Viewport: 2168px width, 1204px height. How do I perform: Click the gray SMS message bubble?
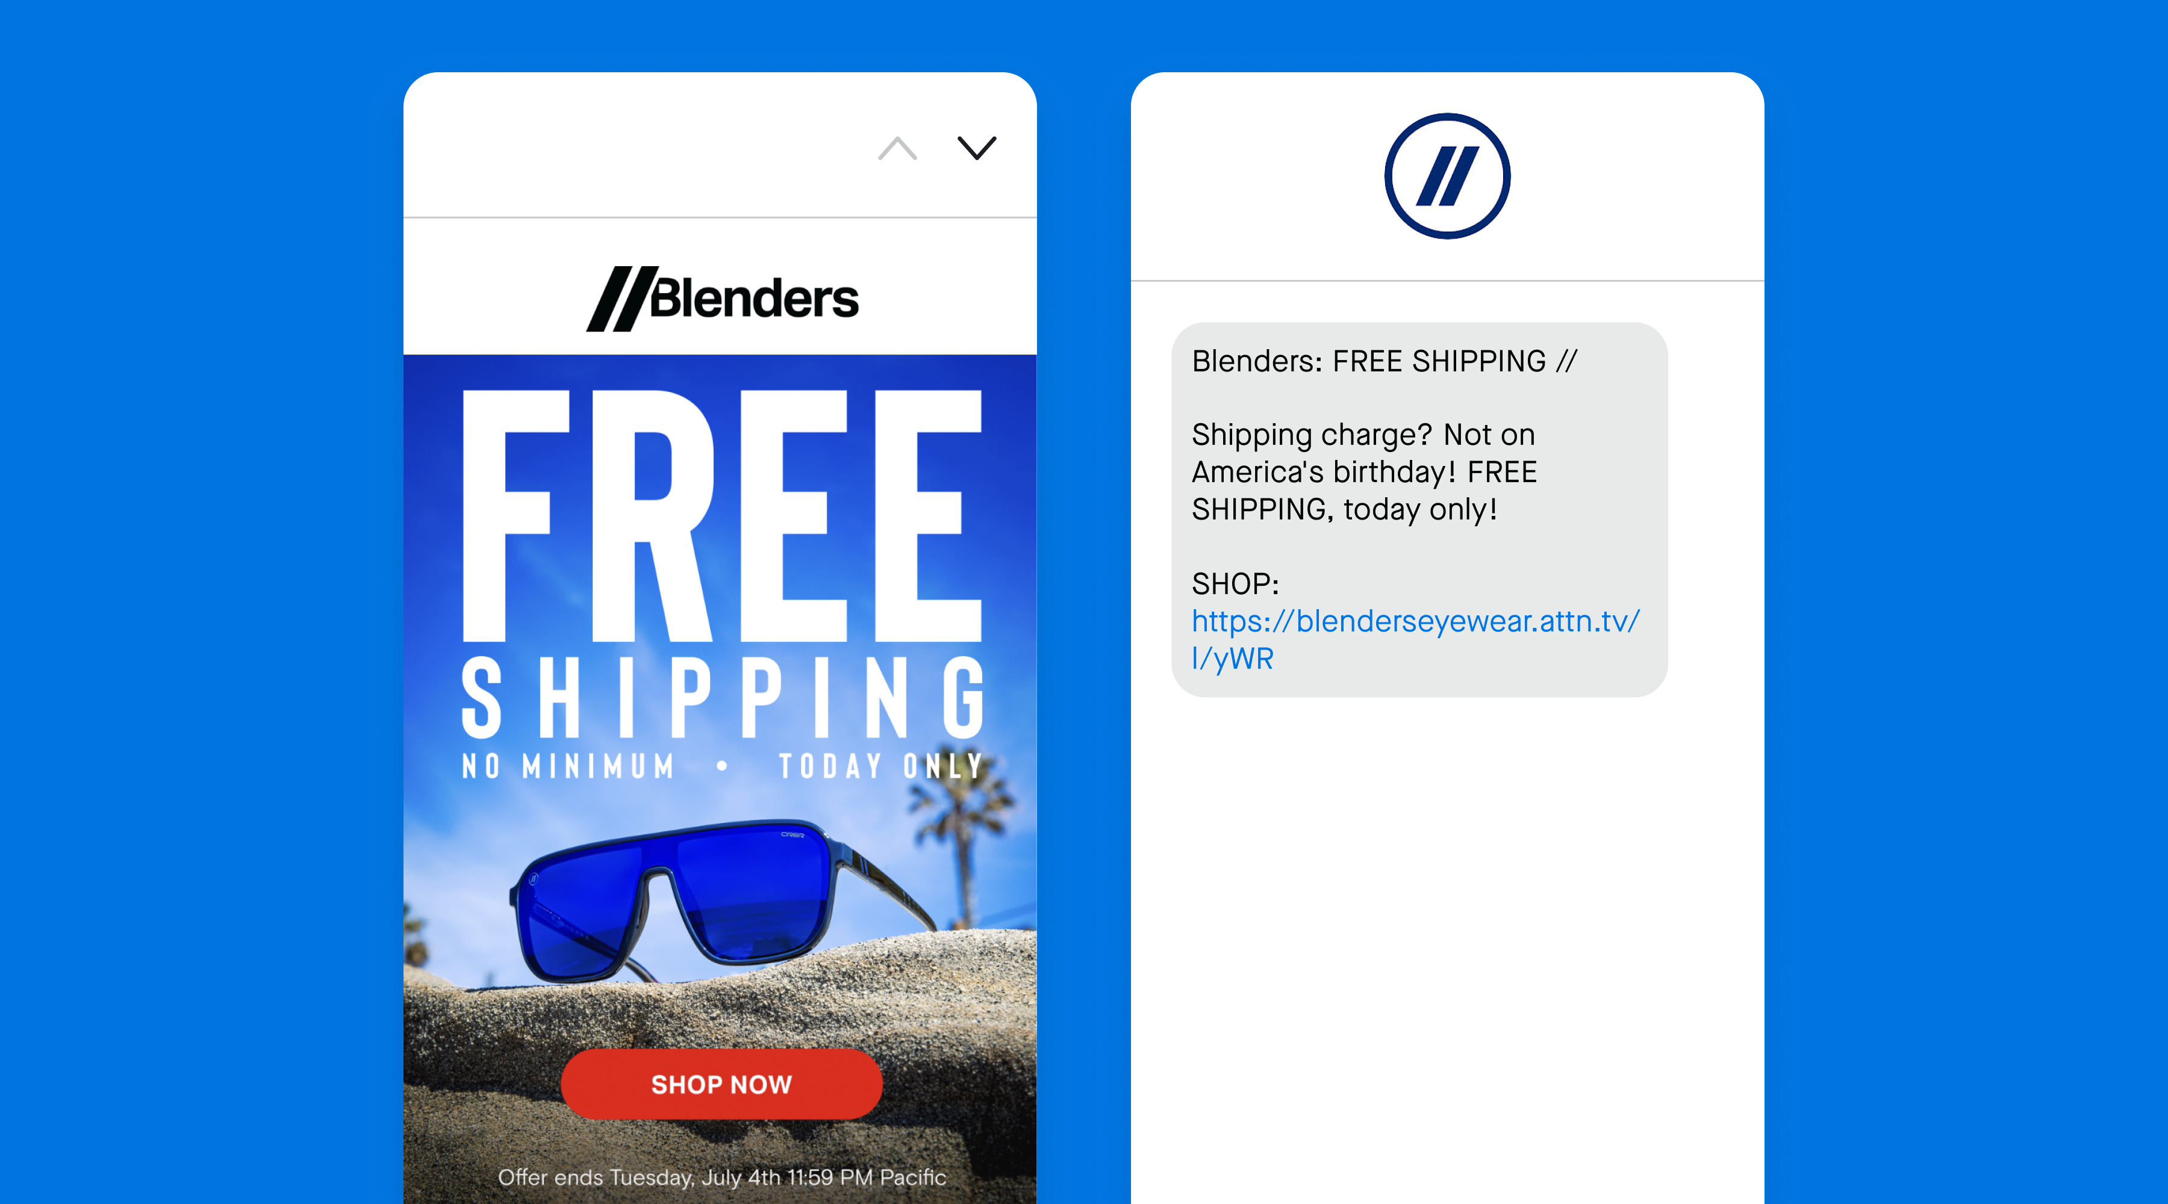click(x=1419, y=509)
